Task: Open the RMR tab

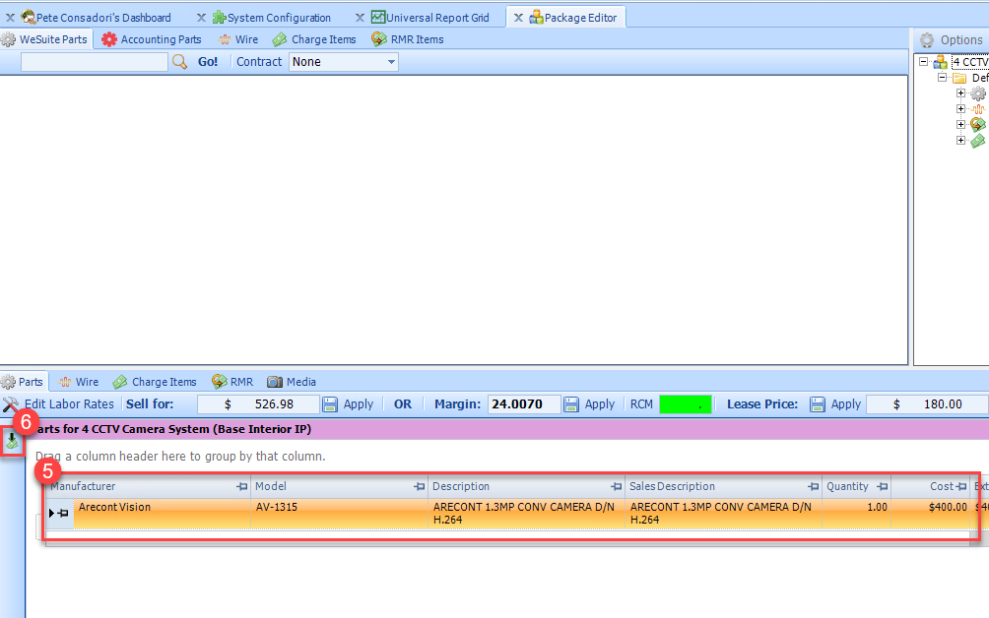Action: coord(232,382)
